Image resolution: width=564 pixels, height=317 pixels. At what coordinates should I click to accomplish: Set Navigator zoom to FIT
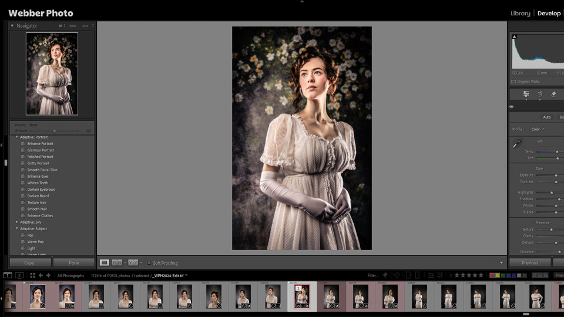point(62,26)
